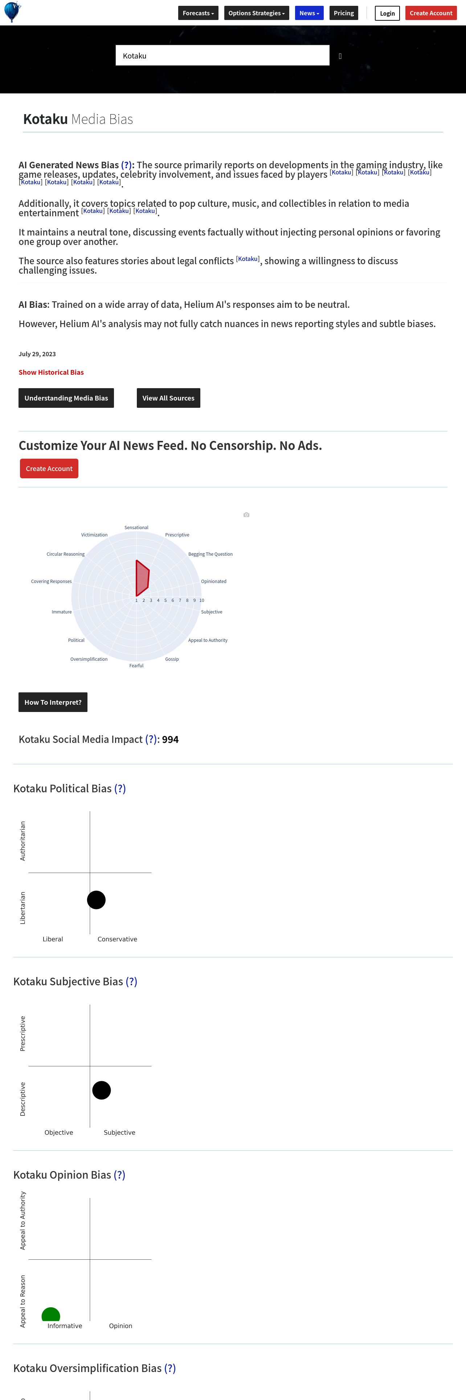The width and height of the screenshot is (466, 1400).
Task: Click the black dot on Subjective Bias chart
Action: click(x=102, y=1090)
